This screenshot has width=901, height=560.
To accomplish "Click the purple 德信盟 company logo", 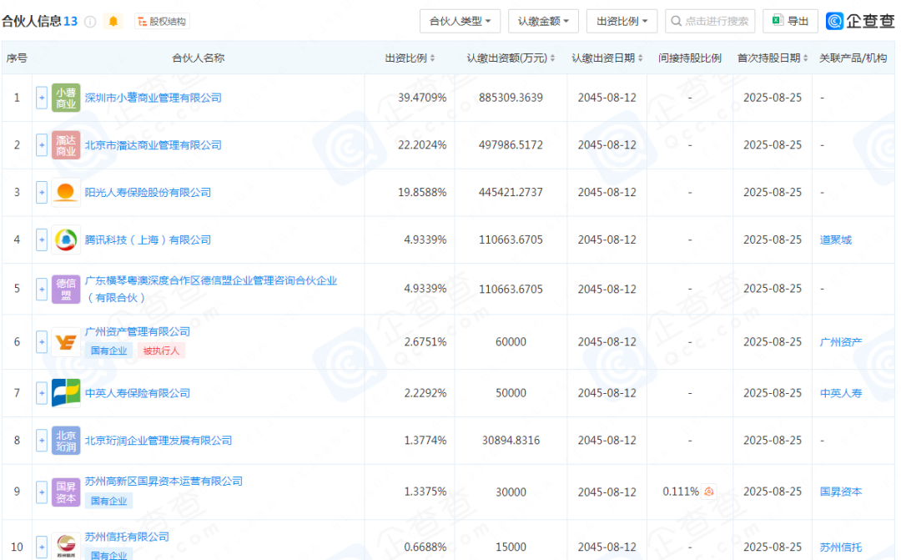I will pos(66,289).
